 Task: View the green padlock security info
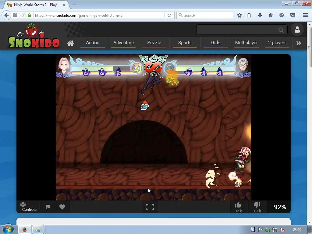(29, 15)
